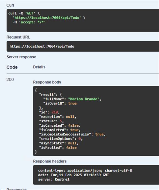This screenshot has height=190, width=159.
Task: Click the 200 status code
Action: point(10,79)
